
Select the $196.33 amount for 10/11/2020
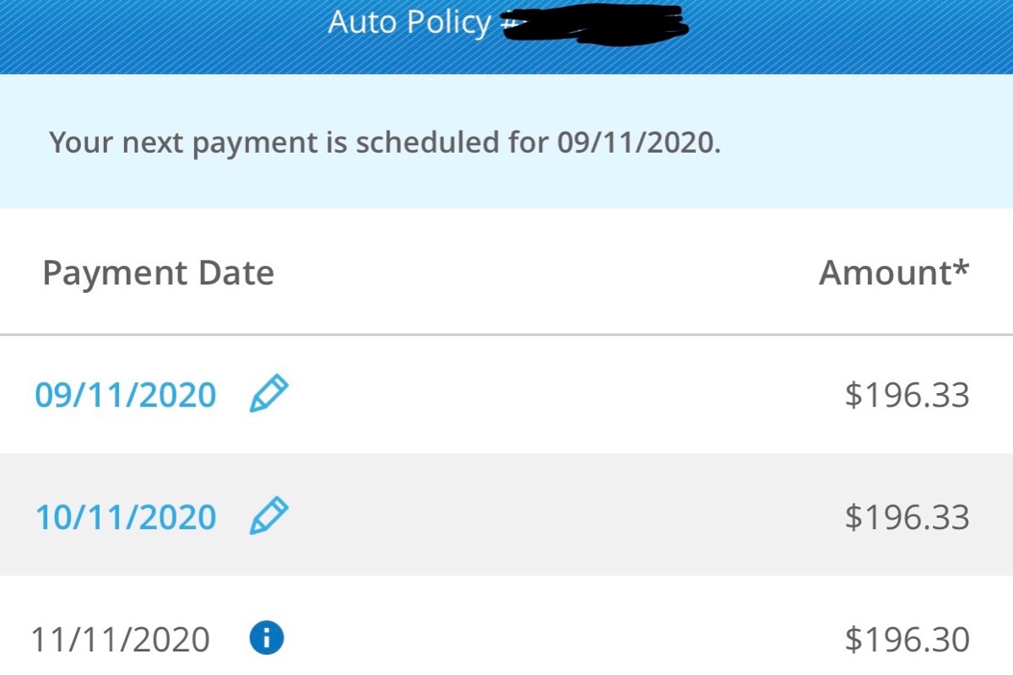point(907,516)
